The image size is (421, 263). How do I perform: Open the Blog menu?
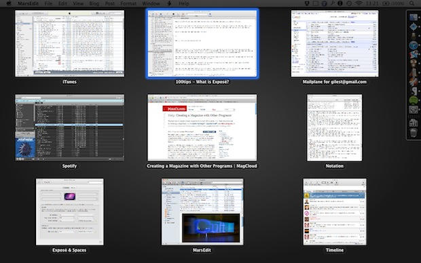(x=94, y=3)
